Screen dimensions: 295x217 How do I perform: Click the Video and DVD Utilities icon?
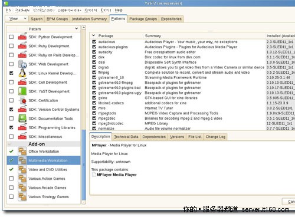point(22,169)
